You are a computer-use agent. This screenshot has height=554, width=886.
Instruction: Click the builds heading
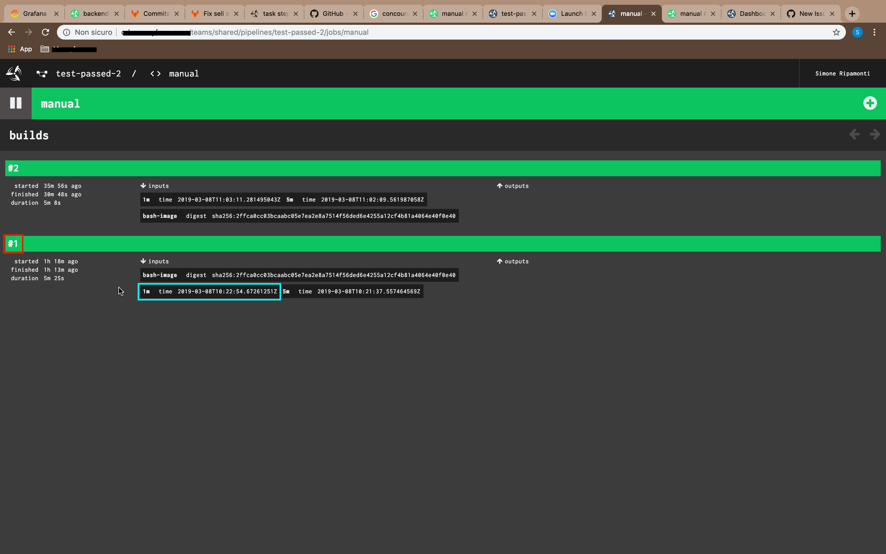coord(29,135)
